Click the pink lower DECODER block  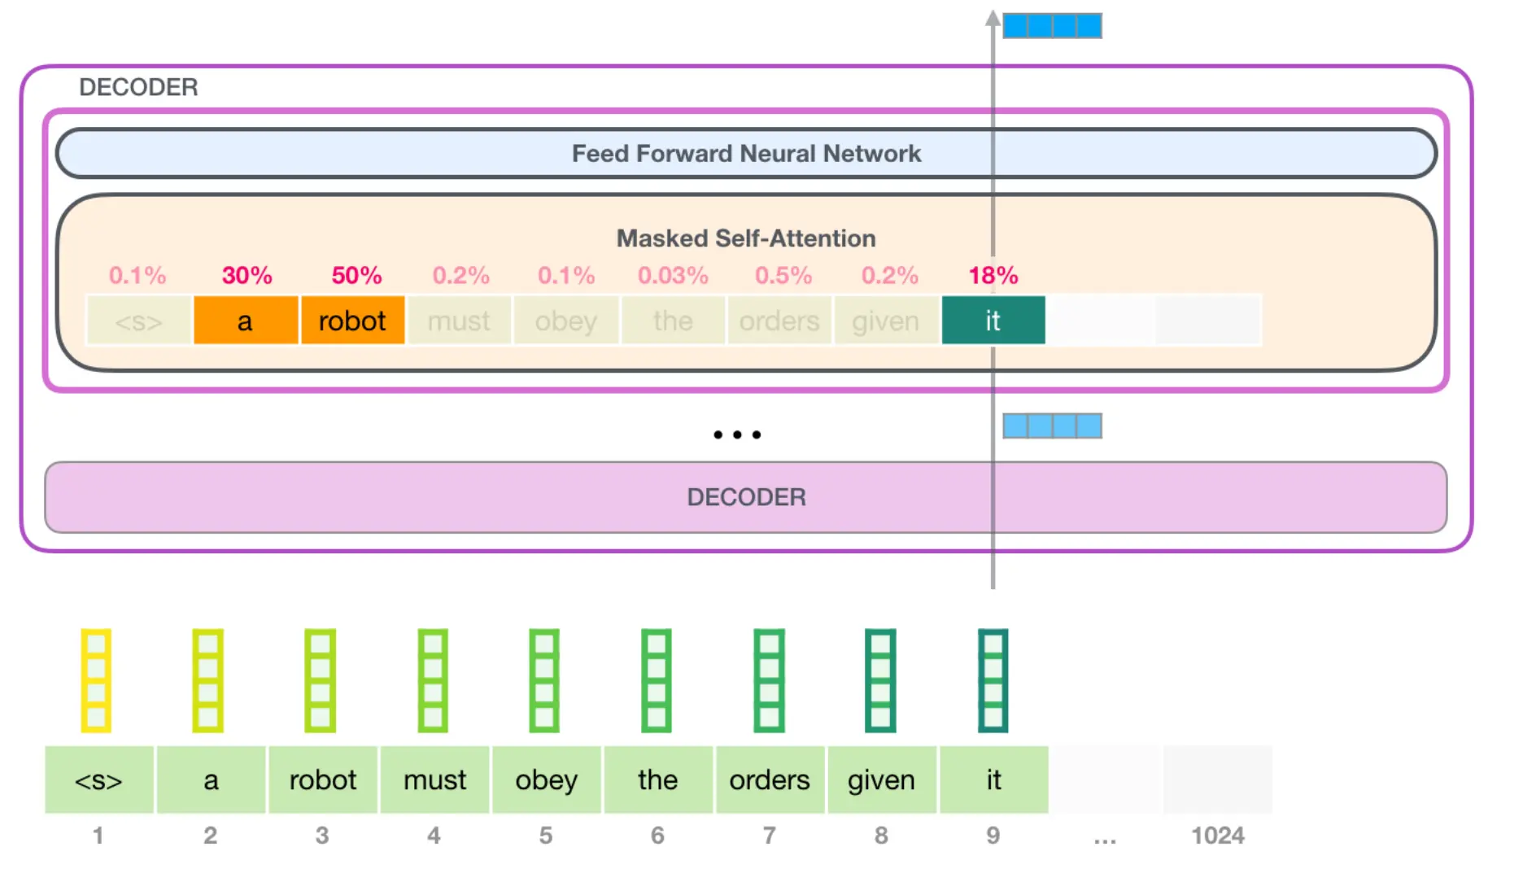[x=746, y=497]
